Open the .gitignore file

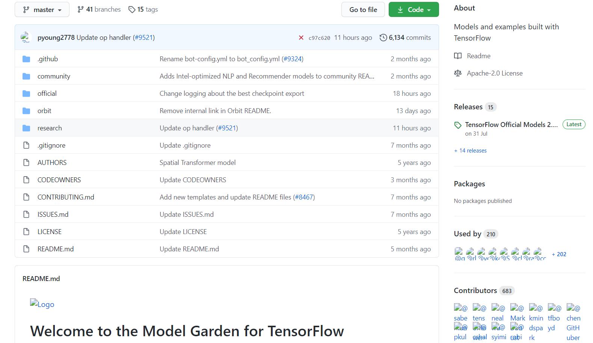pyautogui.click(x=51, y=145)
